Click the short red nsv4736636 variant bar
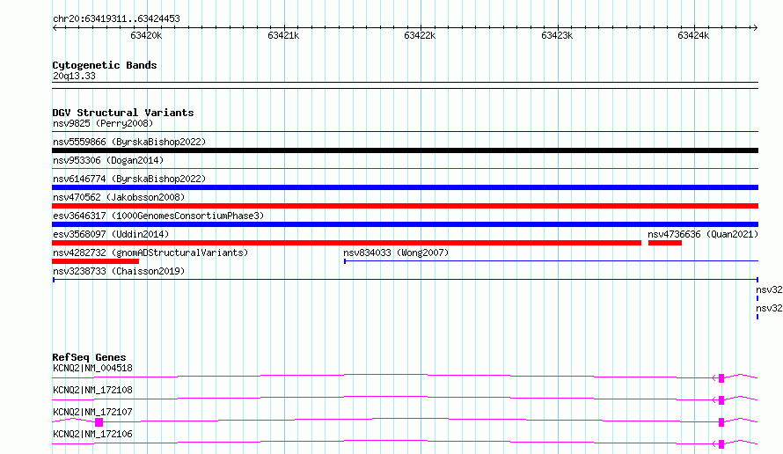 [664, 243]
